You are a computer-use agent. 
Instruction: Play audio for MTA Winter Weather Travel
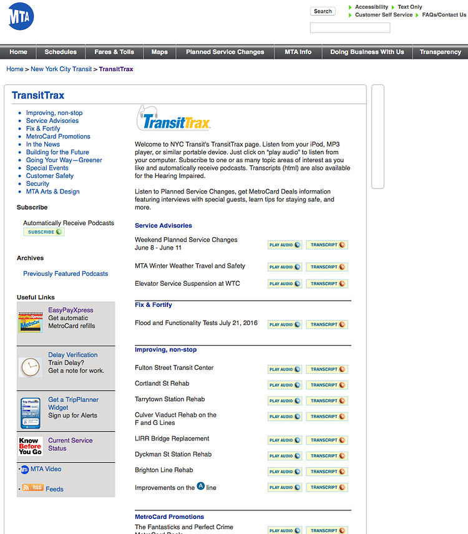[285, 267]
